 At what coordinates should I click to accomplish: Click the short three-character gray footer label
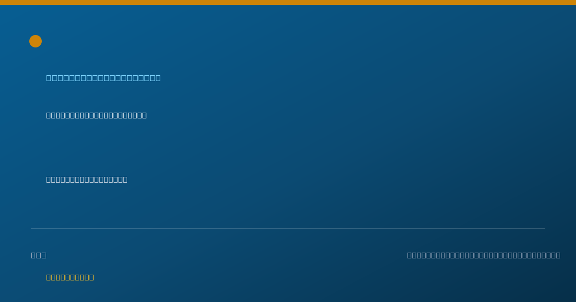tap(39, 255)
